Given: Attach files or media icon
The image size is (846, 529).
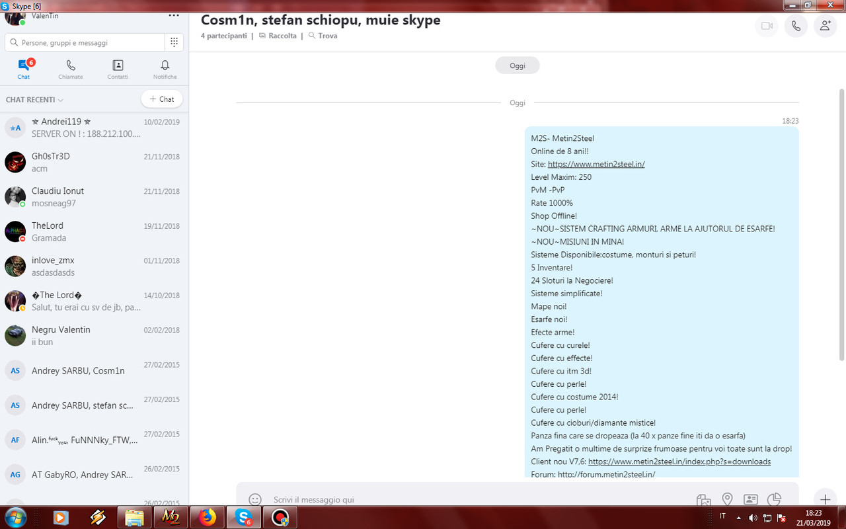Looking at the screenshot, I should [703, 500].
